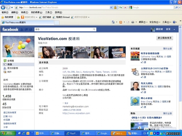This screenshot has width=182, height=136.
Task: Open the last photo strip thumbnail of product boxes
Action: point(117,52)
